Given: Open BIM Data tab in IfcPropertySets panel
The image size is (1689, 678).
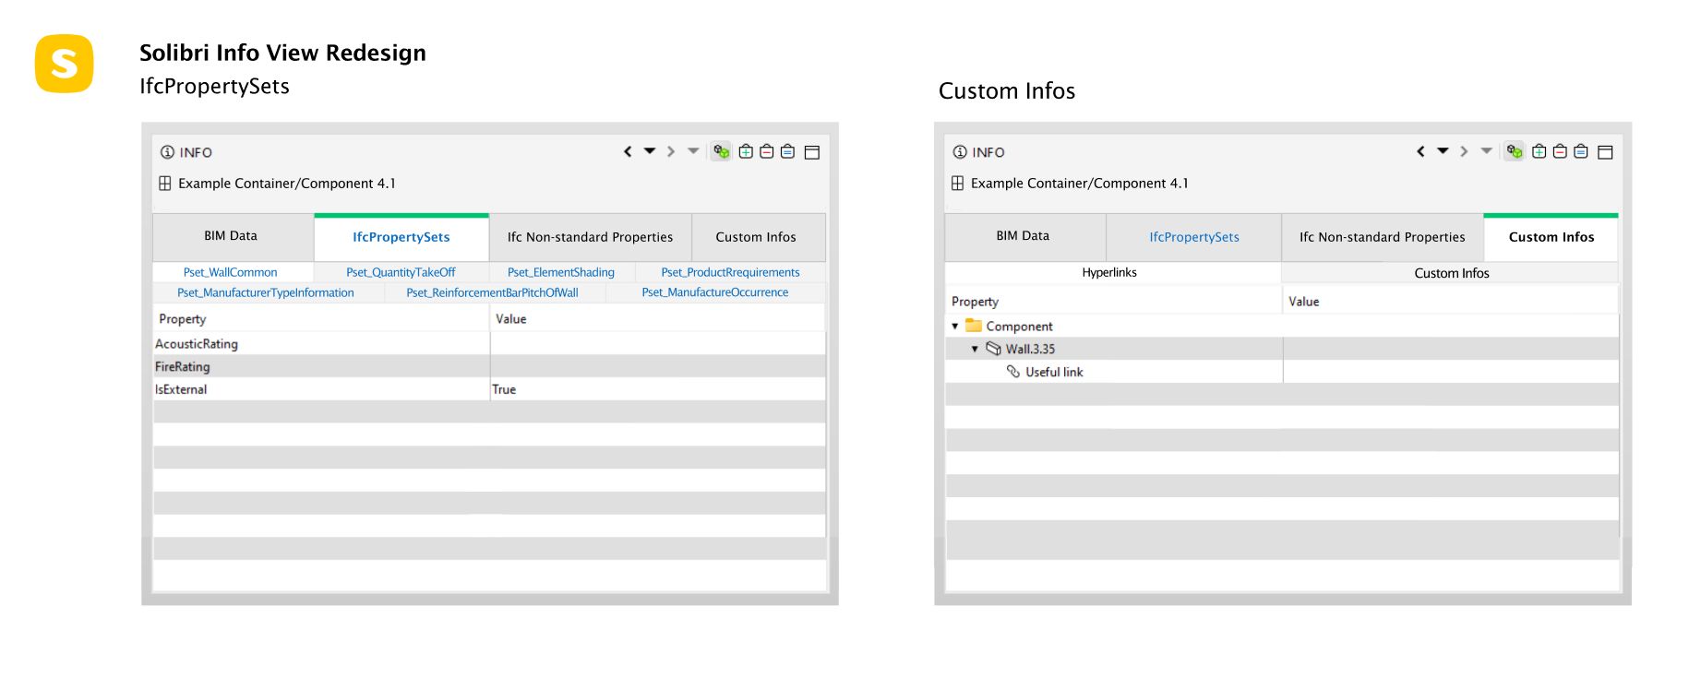Looking at the screenshot, I should coord(233,236).
